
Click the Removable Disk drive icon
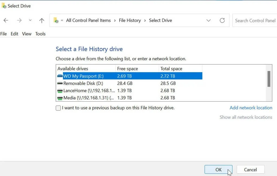[x=60, y=83]
